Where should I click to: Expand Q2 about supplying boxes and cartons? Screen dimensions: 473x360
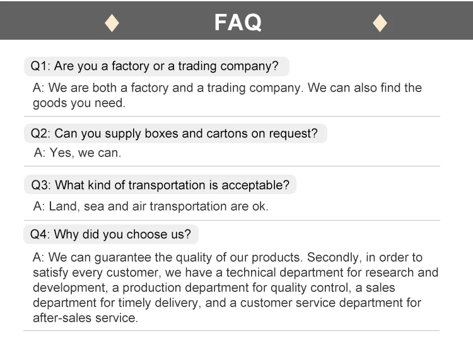pos(174,133)
